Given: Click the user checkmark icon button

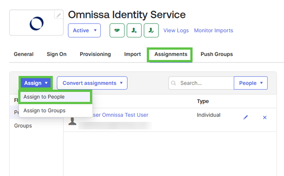Looking at the screenshot, I should pyautogui.click(x=151, y=30).
